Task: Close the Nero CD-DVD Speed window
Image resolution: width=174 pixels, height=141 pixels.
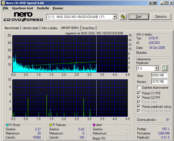Action: (x=171, y=3)
